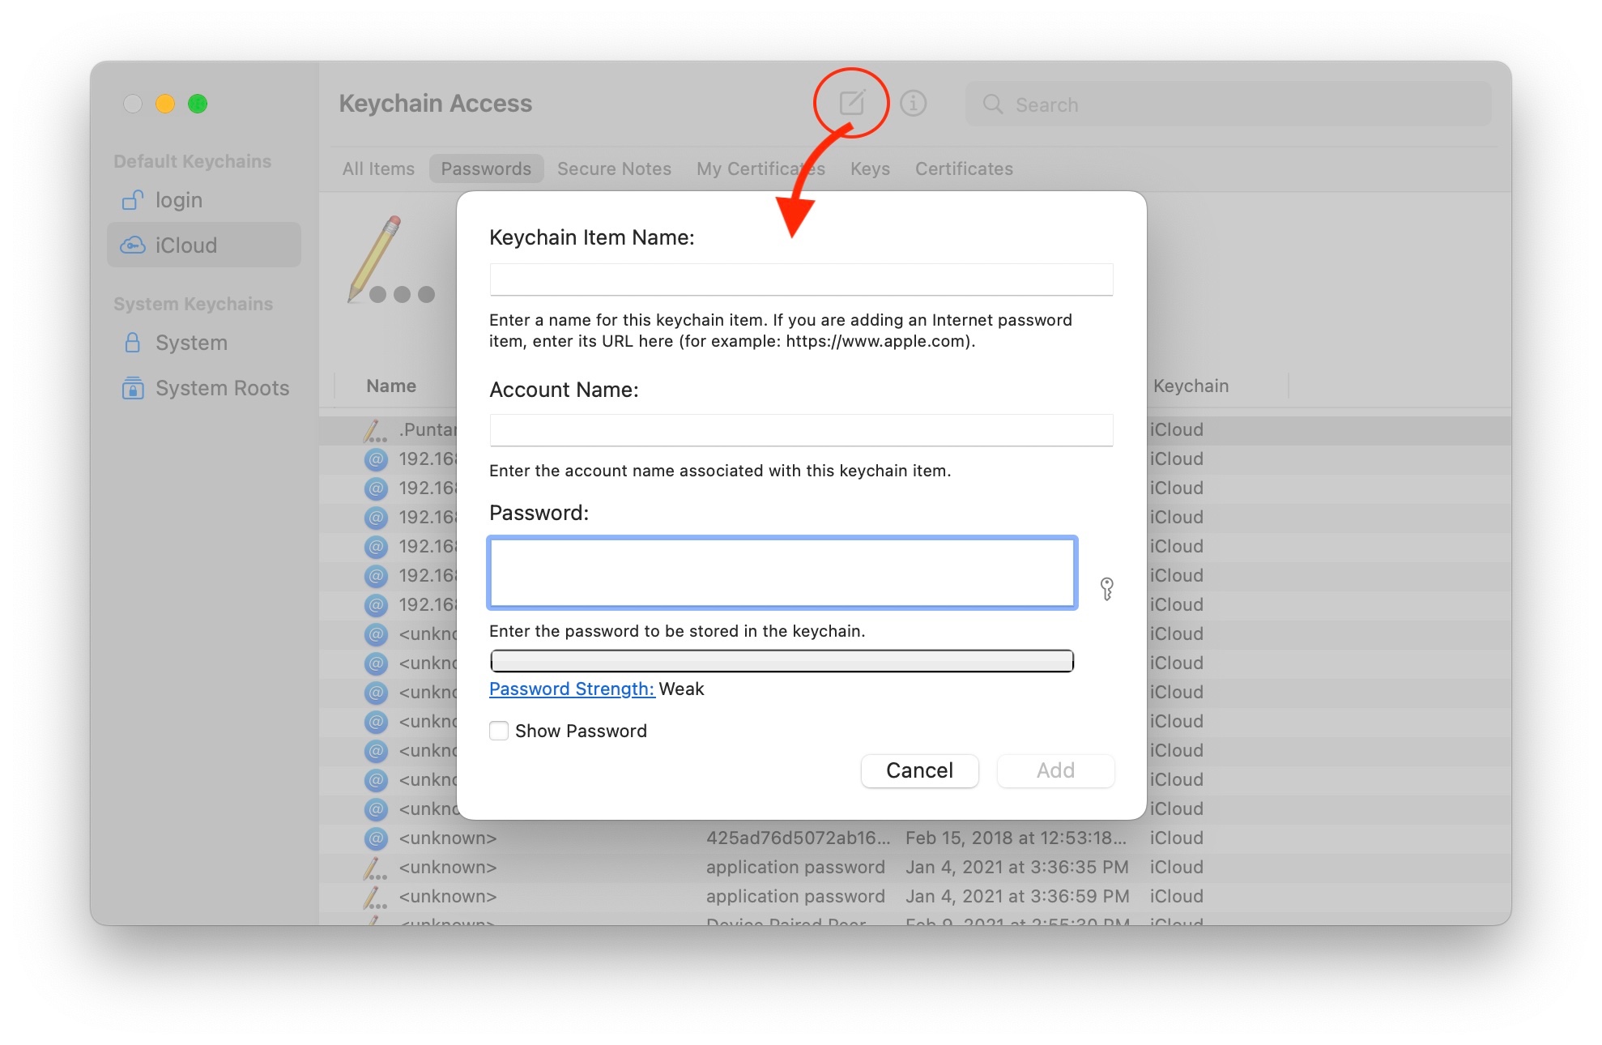Click the password strength indicator bar
Image resolution: width=1602 pixels, height=1045 pixels.
pyautogui.click(x=782, y=661)
